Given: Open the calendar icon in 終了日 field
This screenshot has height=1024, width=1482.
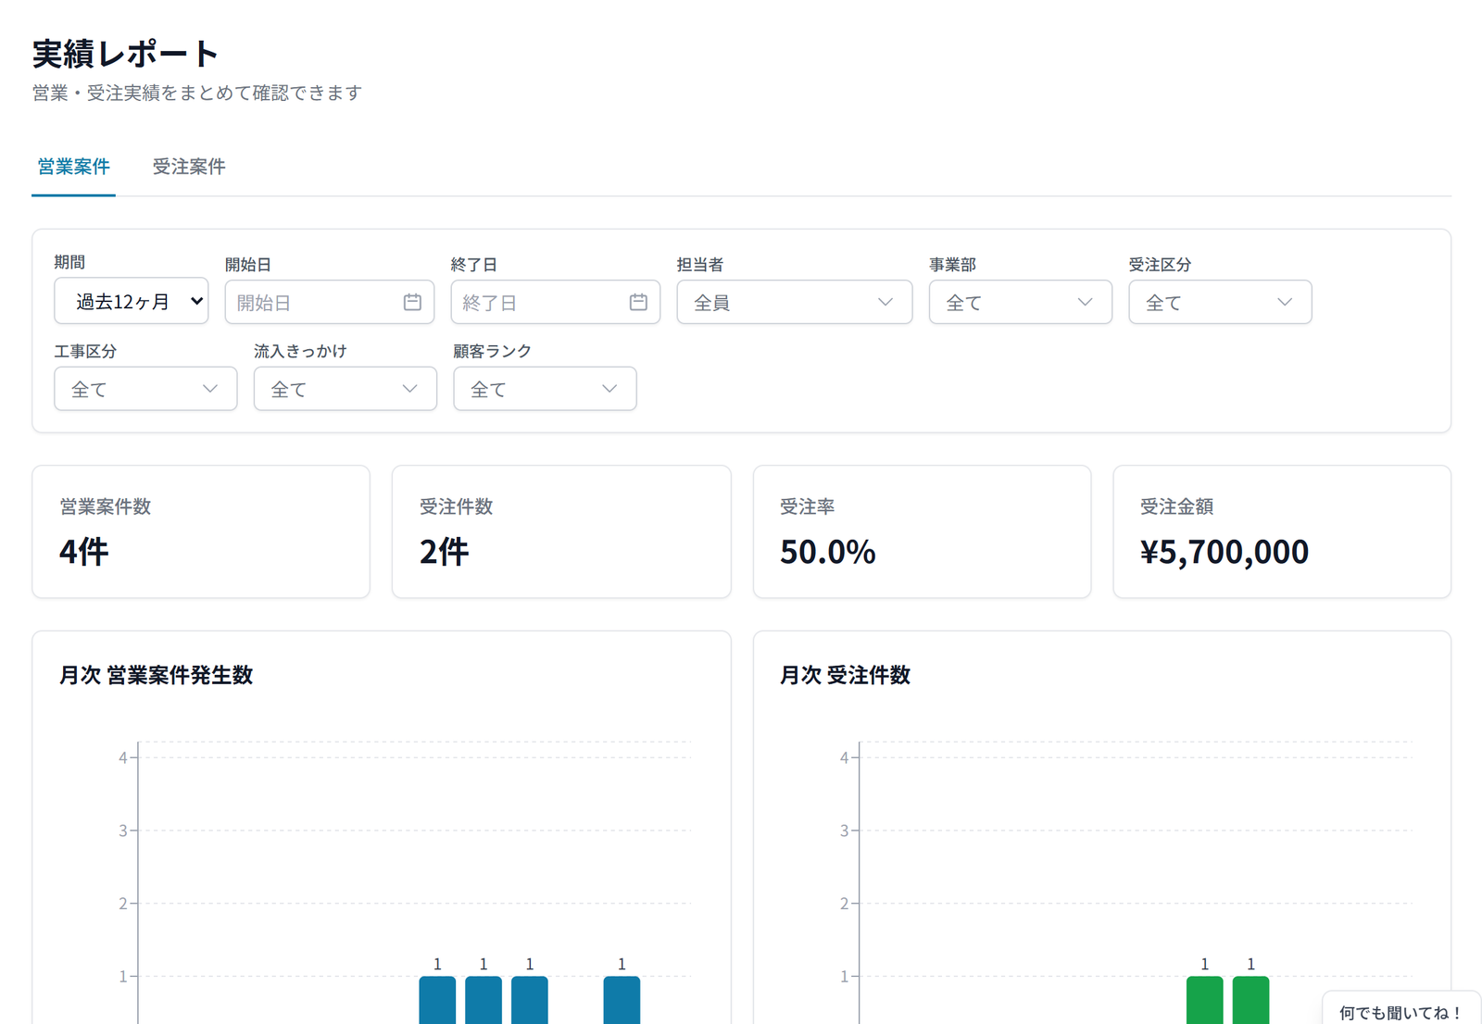Looking at the screenshot, I should tap(638, 302).
